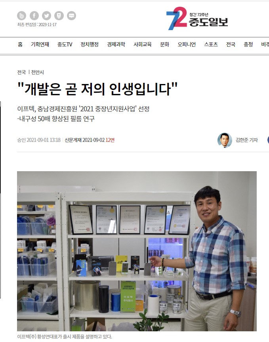Select the 정치행정 menu item

click(x=90, y=44)
